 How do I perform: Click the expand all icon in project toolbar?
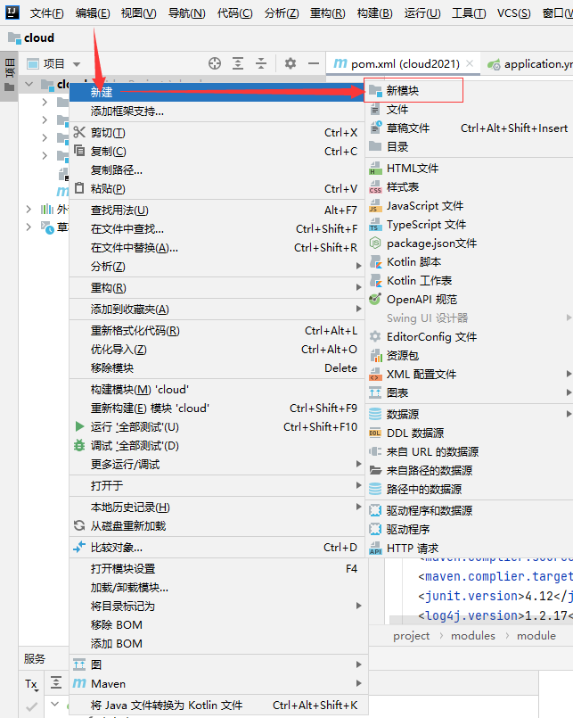(238, 63)
